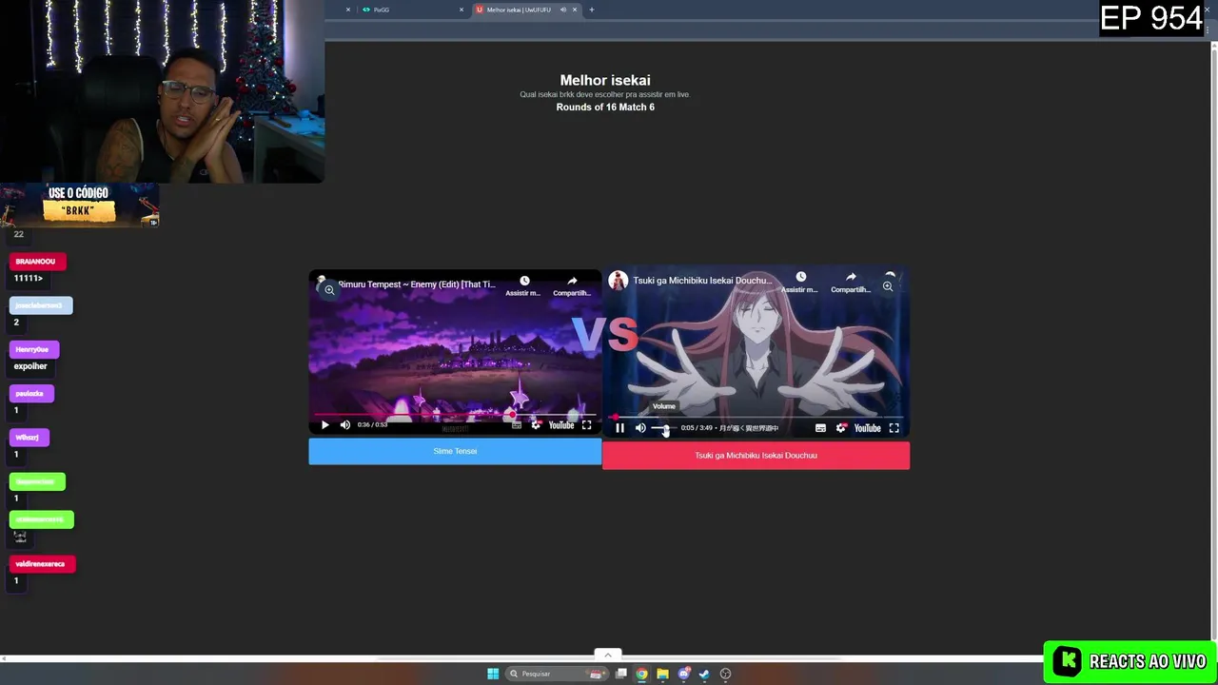The image size is (1218, 685).
Task: Pause the Tsuki ga Michibiku video
Action: tap(619, 428)
